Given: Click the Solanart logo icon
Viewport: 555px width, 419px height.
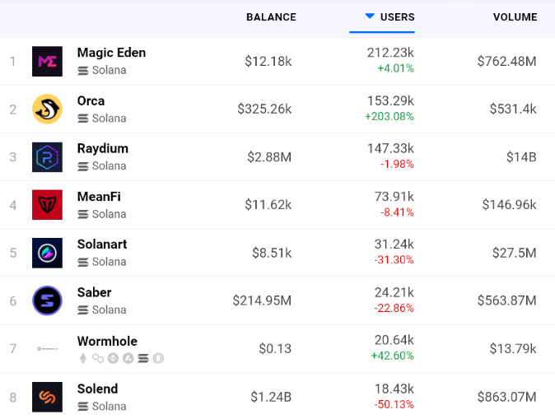Looking at the screenshot, I should 47,253.
